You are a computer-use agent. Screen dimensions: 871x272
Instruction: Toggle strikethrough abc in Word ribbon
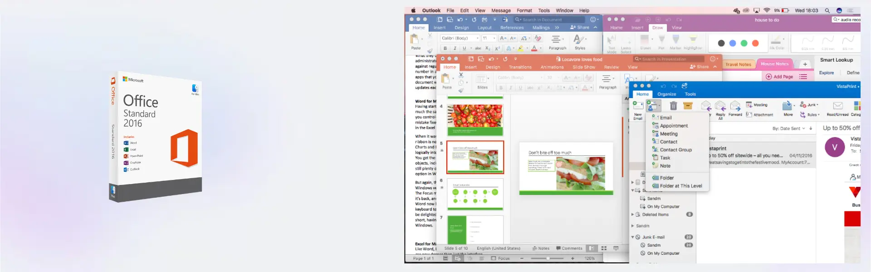pos(478,48)
